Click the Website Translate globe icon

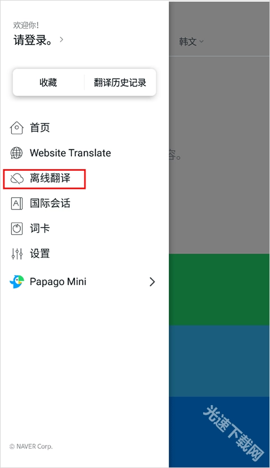click(17, 153)
